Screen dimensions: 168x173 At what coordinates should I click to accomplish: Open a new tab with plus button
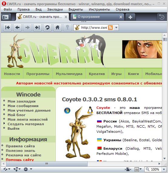point(130,17)
